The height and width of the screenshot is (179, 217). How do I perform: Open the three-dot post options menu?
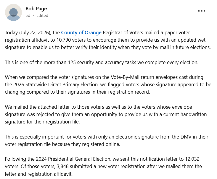(202, 11)
